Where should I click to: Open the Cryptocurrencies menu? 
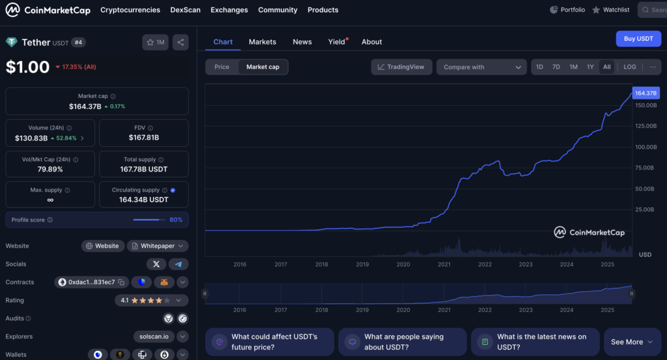click(x=130, y=10)
